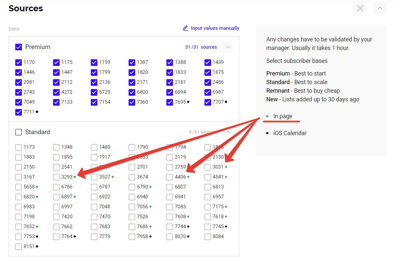Viewport: 396px width, 257px height.
Task: Click the iOS Calendar legend label
Action: pos(290,133)
